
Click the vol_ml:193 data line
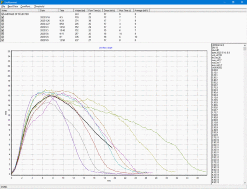point(217,55)
